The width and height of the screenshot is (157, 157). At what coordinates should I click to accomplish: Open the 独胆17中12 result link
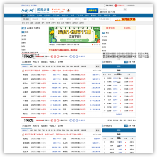coord(56,79)
